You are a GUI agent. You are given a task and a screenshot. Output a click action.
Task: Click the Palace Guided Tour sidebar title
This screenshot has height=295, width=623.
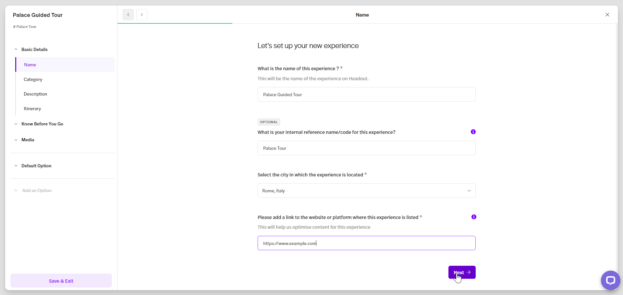[x=38, y=15]
